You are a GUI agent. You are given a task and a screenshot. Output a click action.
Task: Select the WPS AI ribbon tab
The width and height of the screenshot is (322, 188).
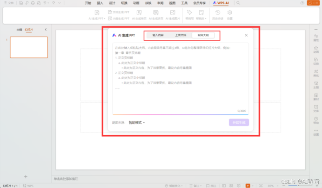click(221, 3)
